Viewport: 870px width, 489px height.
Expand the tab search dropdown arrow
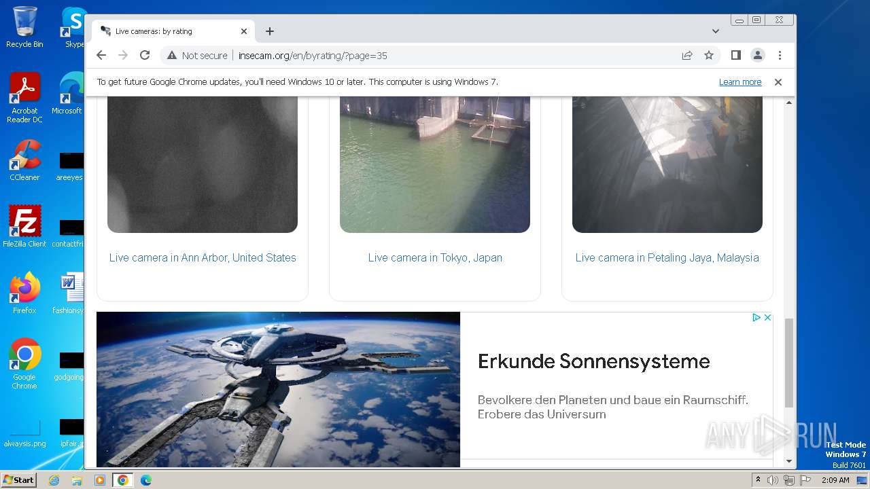coord(716,31)
